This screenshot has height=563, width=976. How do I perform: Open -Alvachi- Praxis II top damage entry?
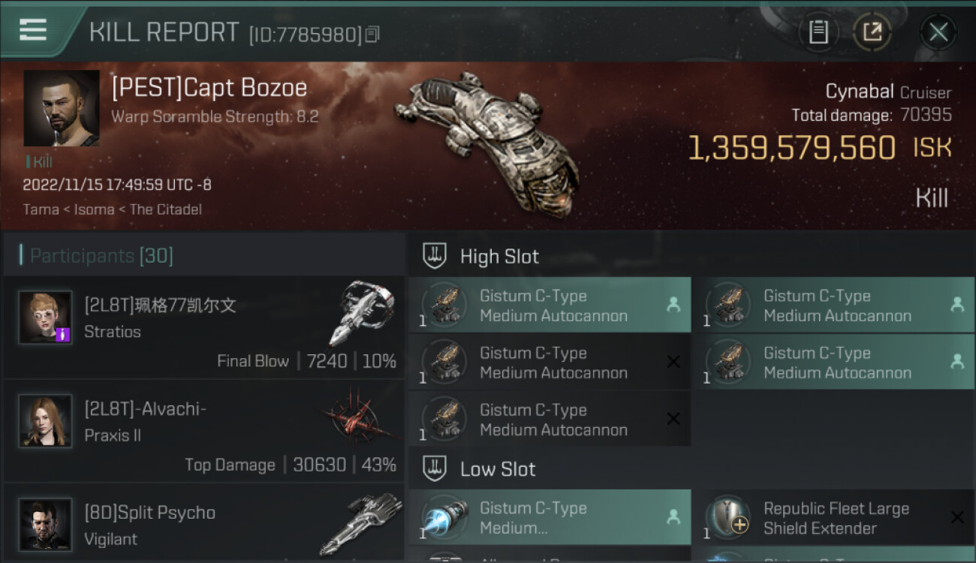click(204, 431)
